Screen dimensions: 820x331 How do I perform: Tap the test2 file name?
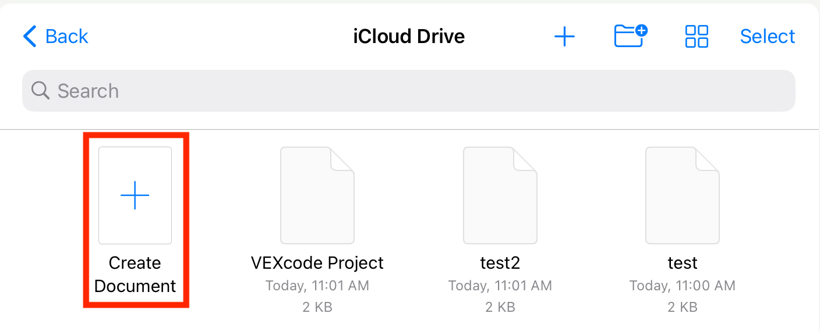pos(500,263)
